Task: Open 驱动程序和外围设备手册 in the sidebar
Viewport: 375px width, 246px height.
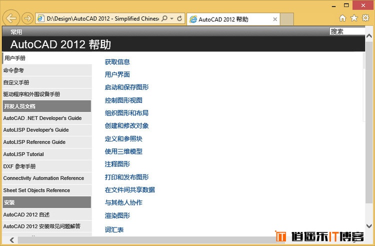Action: [47, 94]
